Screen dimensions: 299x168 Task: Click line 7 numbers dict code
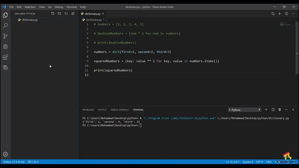click(133, 52)
